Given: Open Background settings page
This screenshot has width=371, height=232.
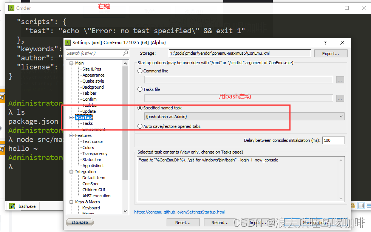Looking at the screenshot, I should (93, 87).
